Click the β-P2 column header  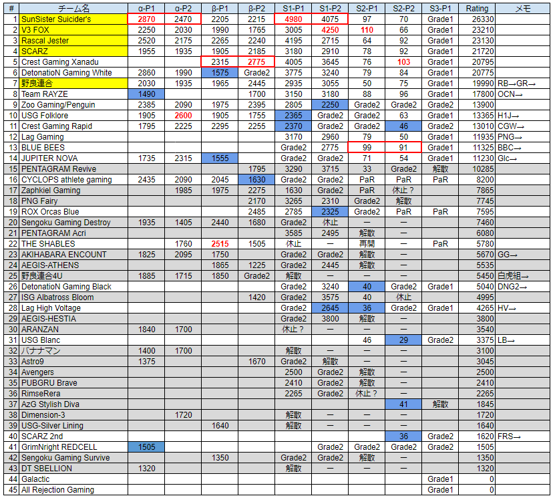point(256,9)
